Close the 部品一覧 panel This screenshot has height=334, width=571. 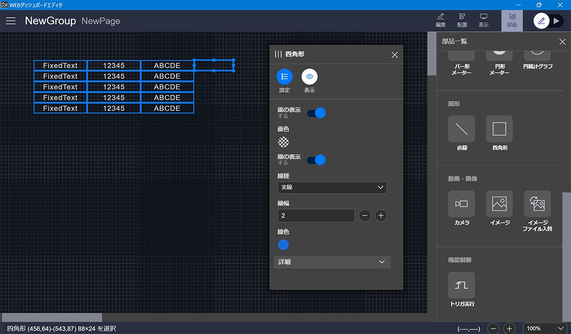click(x=562, y=42)
